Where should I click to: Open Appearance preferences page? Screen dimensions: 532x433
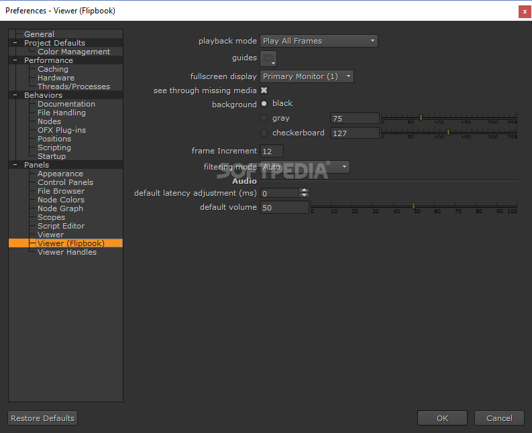[60, 174]
